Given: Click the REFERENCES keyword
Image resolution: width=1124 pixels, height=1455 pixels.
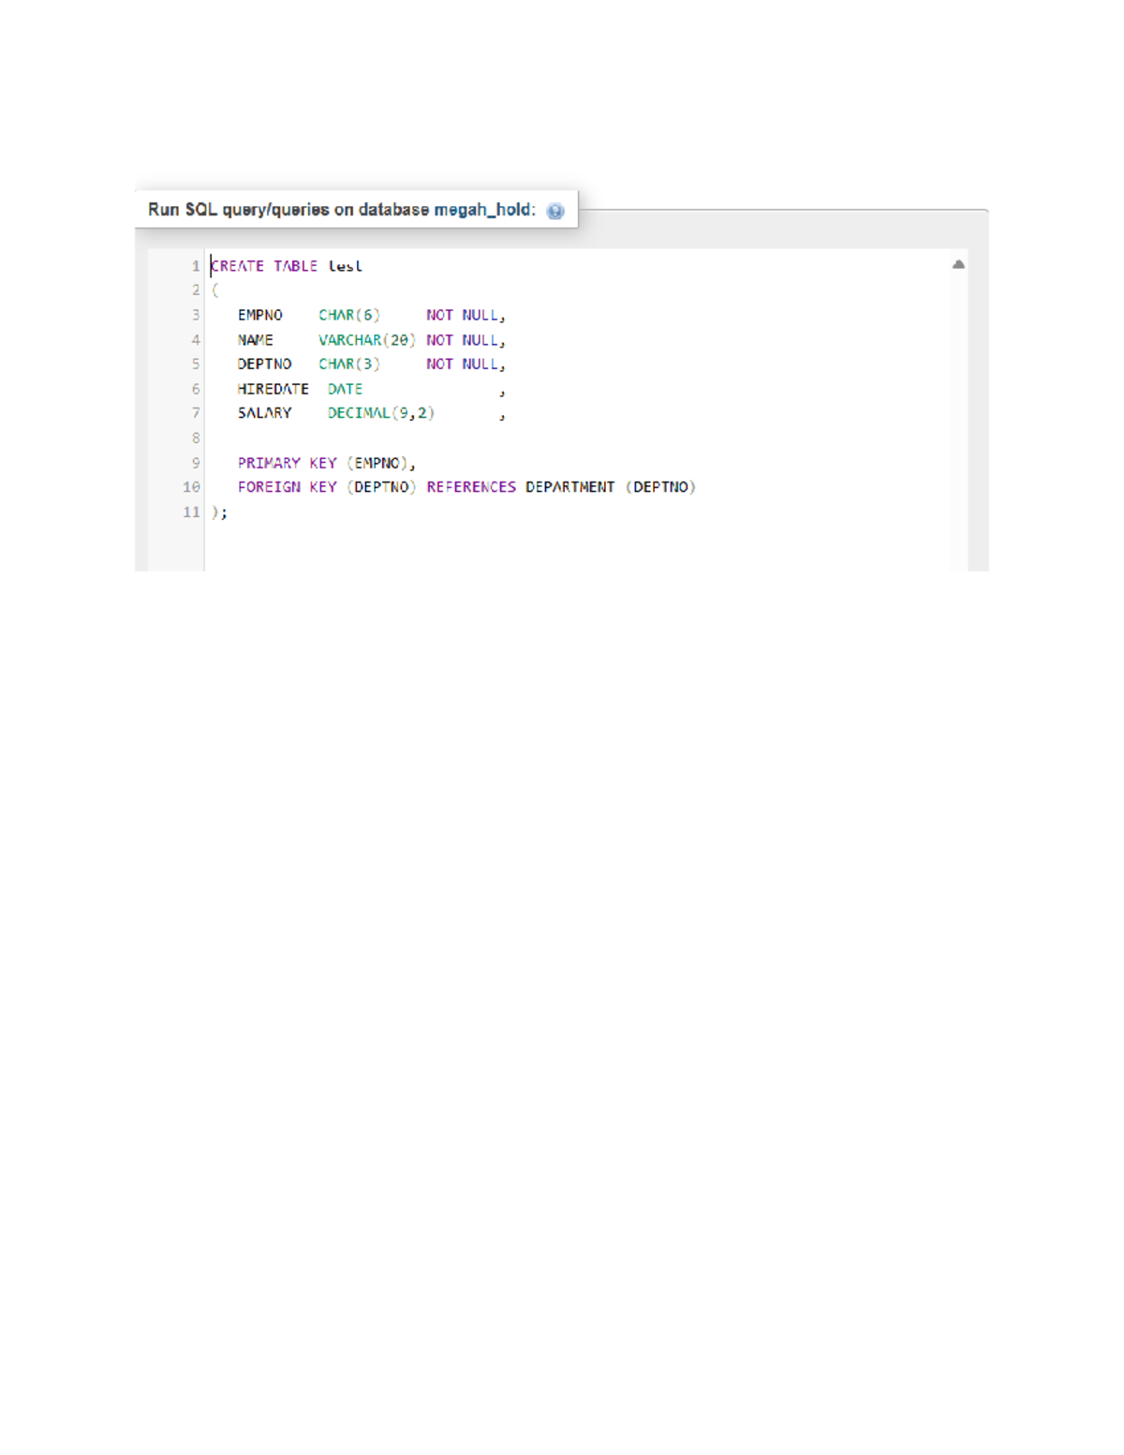Looking at the screenshot, I should point(471,487).
